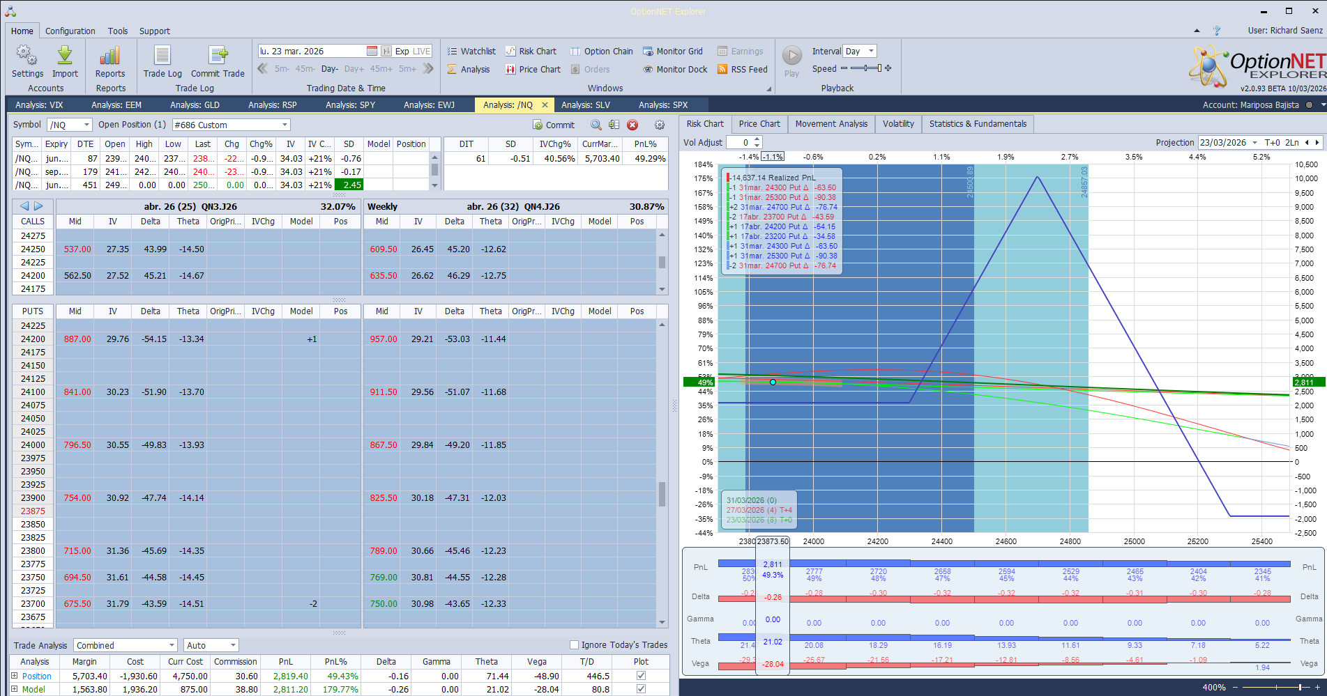Toggle the bar icon beside calendar
The height and width of the screenshot is (696, 1327).
(x=386, y=51)
